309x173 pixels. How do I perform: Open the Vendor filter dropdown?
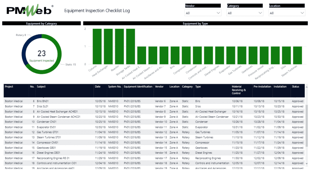click(203, 13)
